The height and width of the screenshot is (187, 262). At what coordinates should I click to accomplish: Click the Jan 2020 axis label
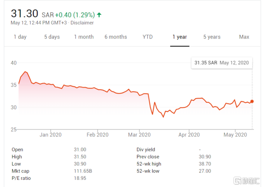tap(51, 134)
